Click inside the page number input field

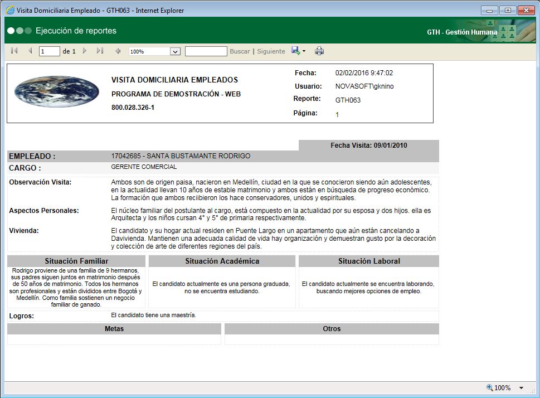tap(49, 51)
